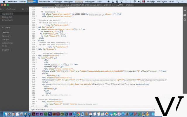Collapse code fold arrow at line 332
Viewport: 187px width, 117px height.
37,49
